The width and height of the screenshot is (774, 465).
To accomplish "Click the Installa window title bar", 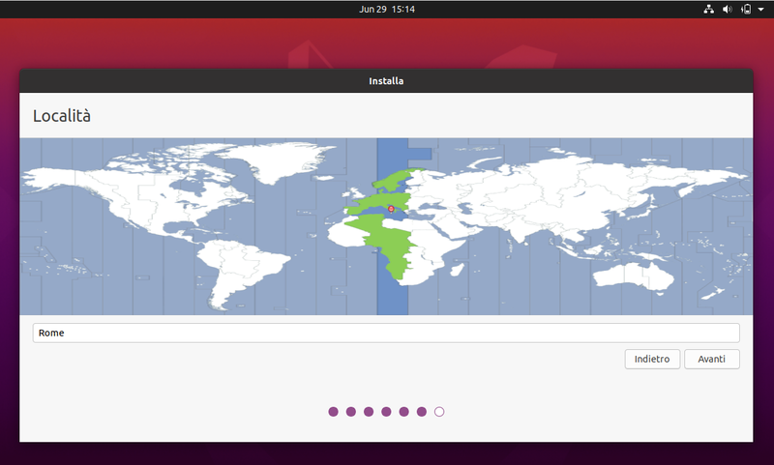I will tap(386, 81).
